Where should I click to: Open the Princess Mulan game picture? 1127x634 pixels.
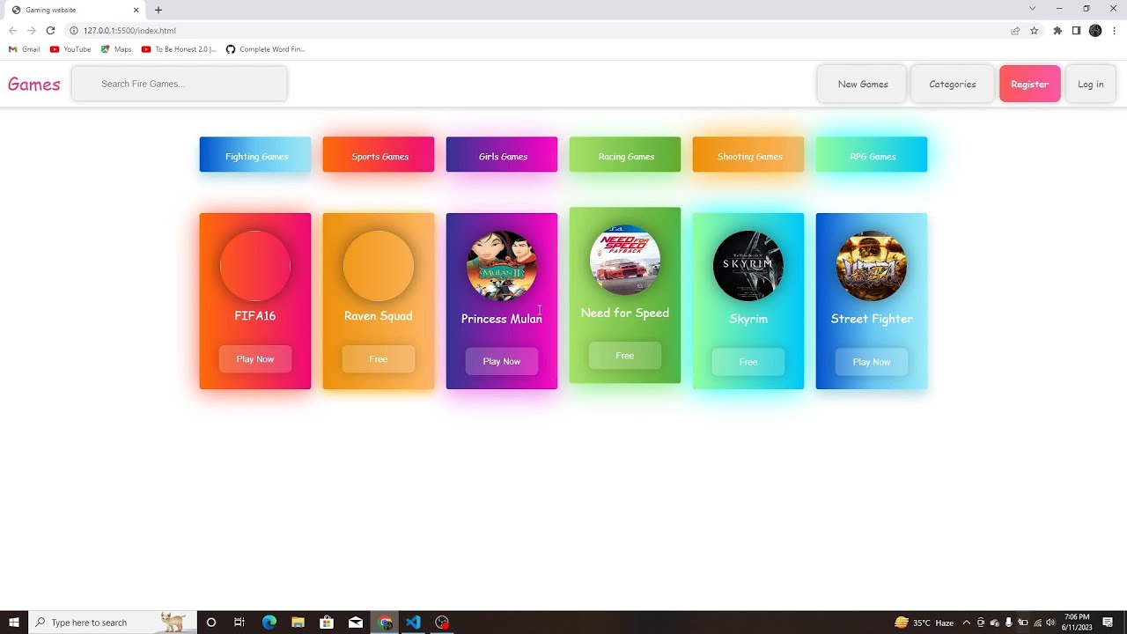pos(502,266)
